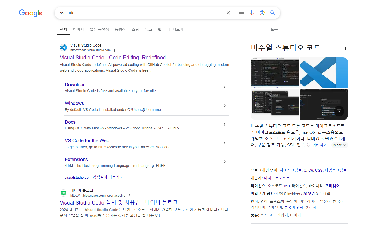Open knowledge panel three-dot options
This screenshot has width=366, height=227.
[346, 49]
